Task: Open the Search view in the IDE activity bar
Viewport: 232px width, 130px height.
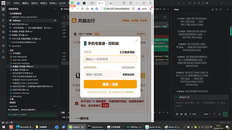Action: 3,15
